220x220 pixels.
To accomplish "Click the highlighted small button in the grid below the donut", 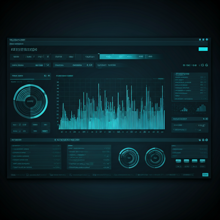I will pyautogui.click(x=45, y=131).
